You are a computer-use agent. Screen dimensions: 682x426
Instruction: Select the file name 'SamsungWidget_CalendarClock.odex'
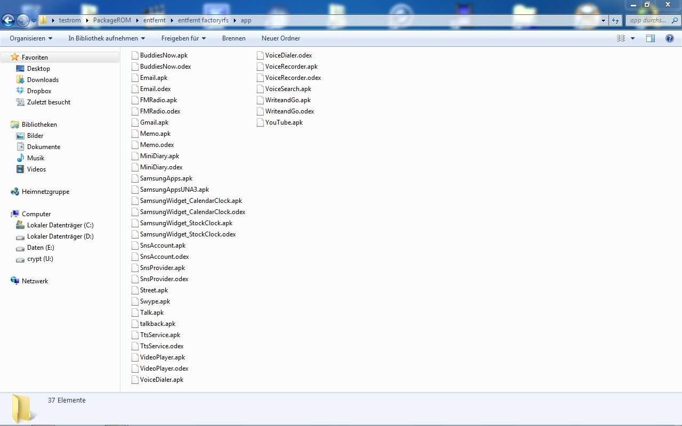(193, 212)
